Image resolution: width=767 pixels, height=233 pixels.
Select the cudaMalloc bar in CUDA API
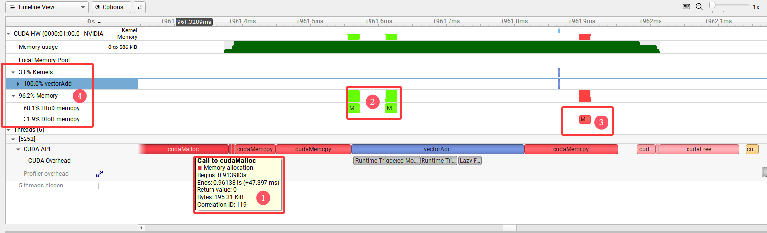[184, 149]
